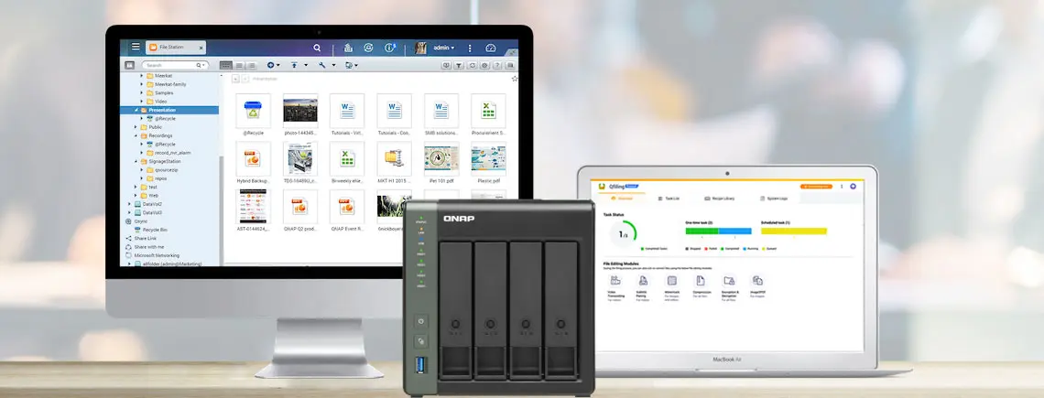
Task: Switch to detailed list view mode
Action: (251, 65)
